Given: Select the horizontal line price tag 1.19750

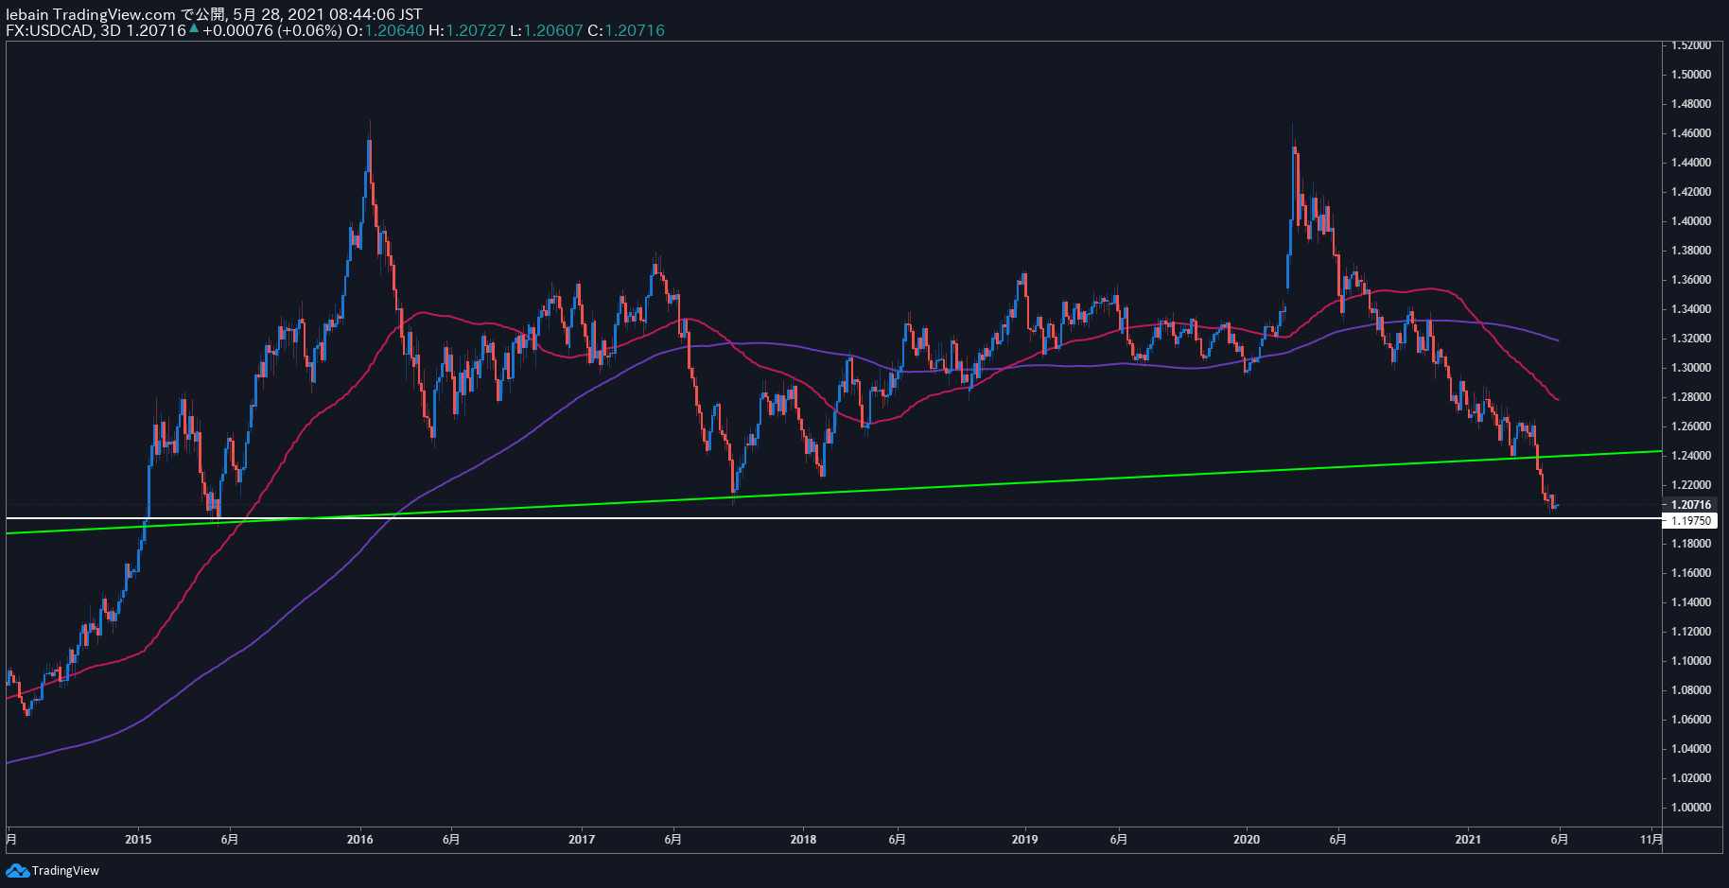Looking at the screenshot, I should (1691, 521).
